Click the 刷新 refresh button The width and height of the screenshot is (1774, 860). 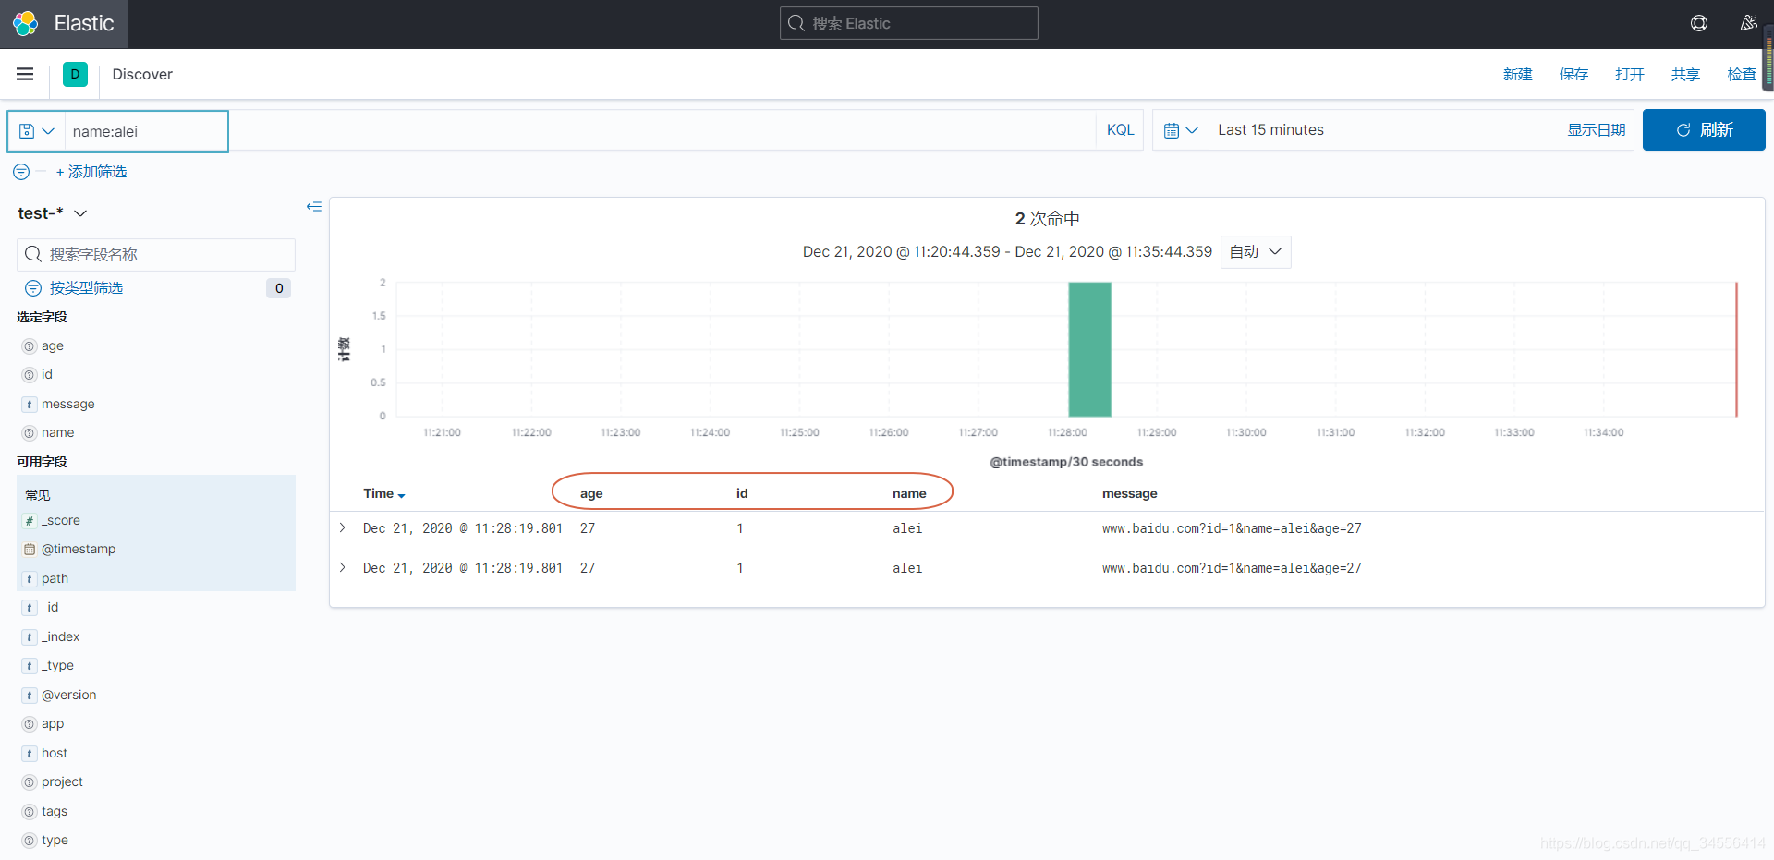tap(1704, 130)
